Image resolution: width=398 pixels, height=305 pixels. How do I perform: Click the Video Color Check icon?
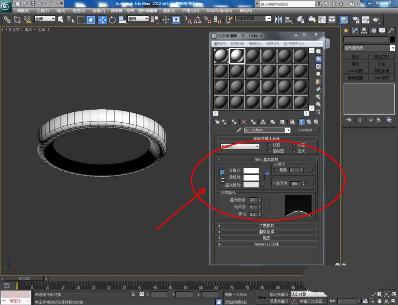click(x=318, y=81)
